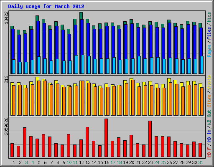
Task: Select the blue files bar for day 10
Action: [x=69, y=47]
